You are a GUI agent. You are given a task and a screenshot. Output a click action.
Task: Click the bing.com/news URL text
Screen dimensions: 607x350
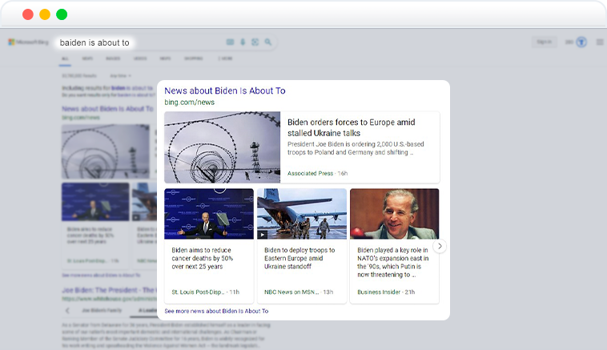(189, 103)
